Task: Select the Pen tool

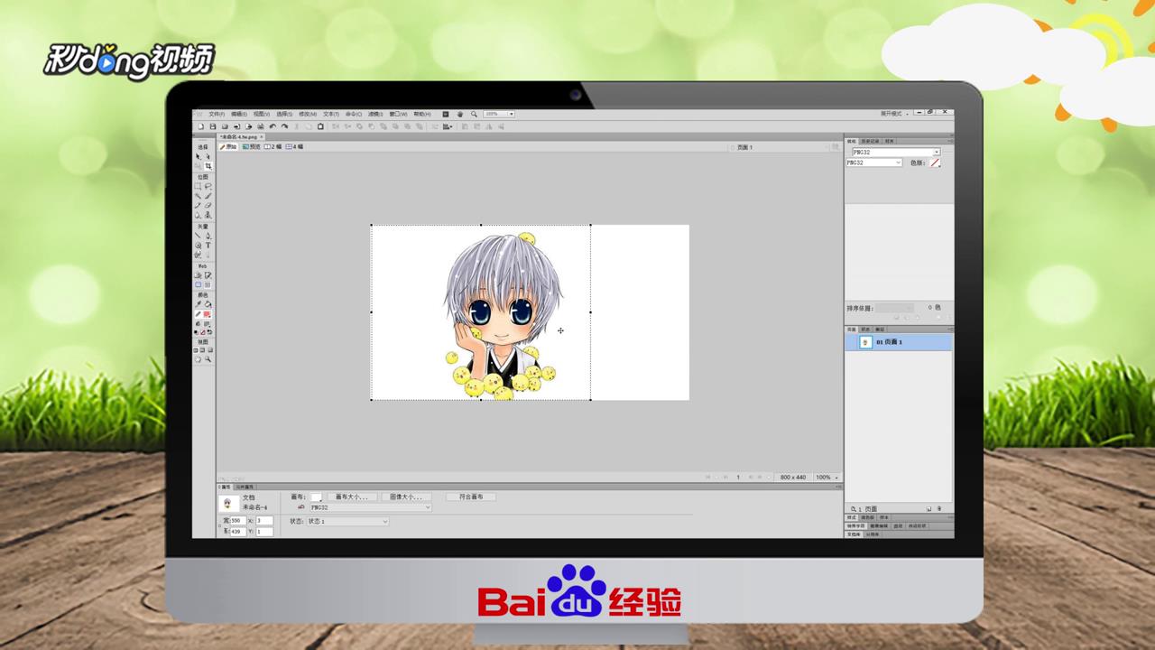Action: click(208, 235)
